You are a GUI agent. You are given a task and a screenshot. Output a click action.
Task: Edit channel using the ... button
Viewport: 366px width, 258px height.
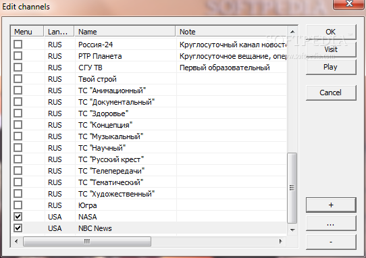[331, 224]
